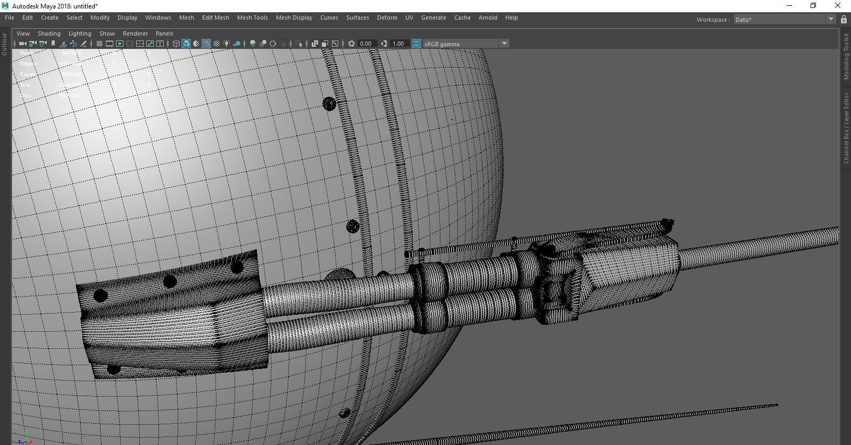Select Smooth Shade All cube icon
851x445 pixels.
click(186, 44)
